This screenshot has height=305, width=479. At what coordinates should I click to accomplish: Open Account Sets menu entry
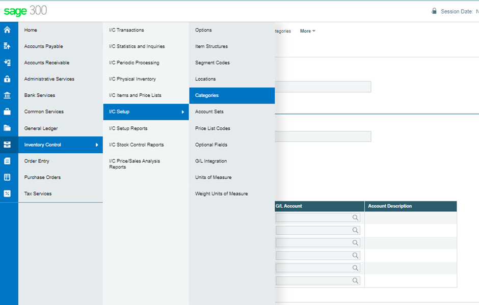tap(209, 112)
